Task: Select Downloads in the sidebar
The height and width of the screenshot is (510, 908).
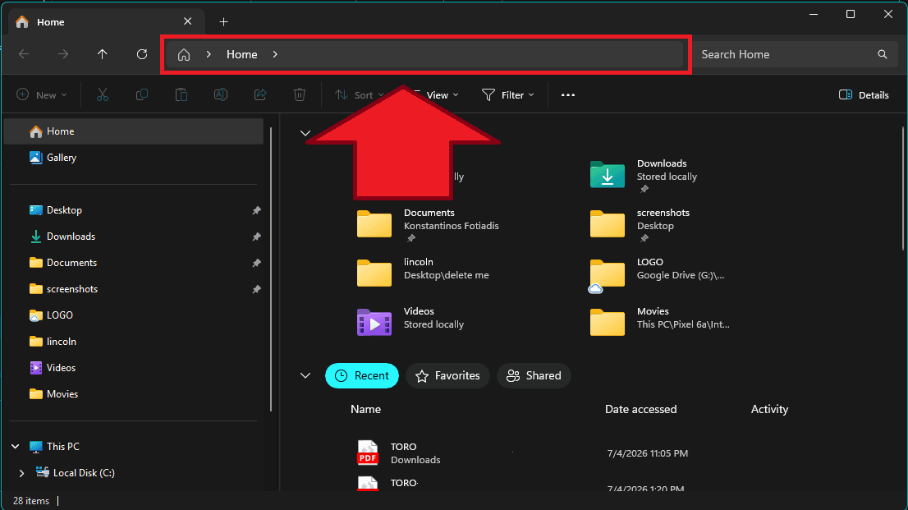Action: 133,237
